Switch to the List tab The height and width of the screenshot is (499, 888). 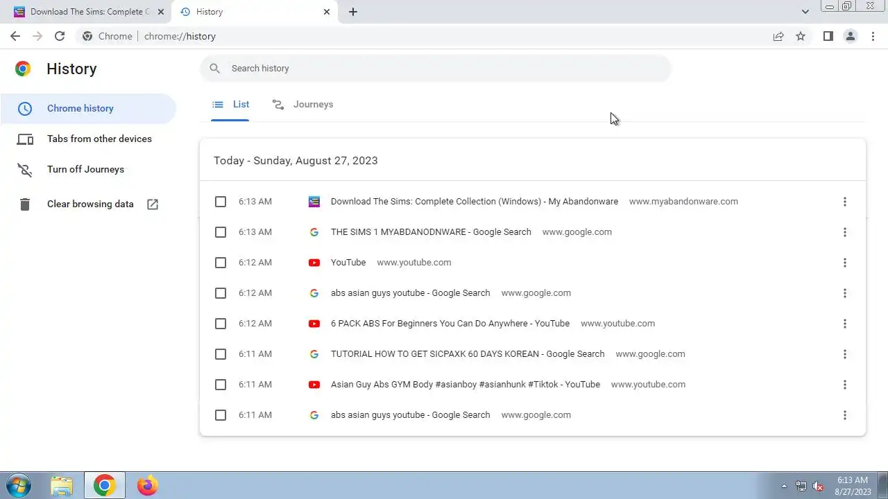tap(230, 105)
